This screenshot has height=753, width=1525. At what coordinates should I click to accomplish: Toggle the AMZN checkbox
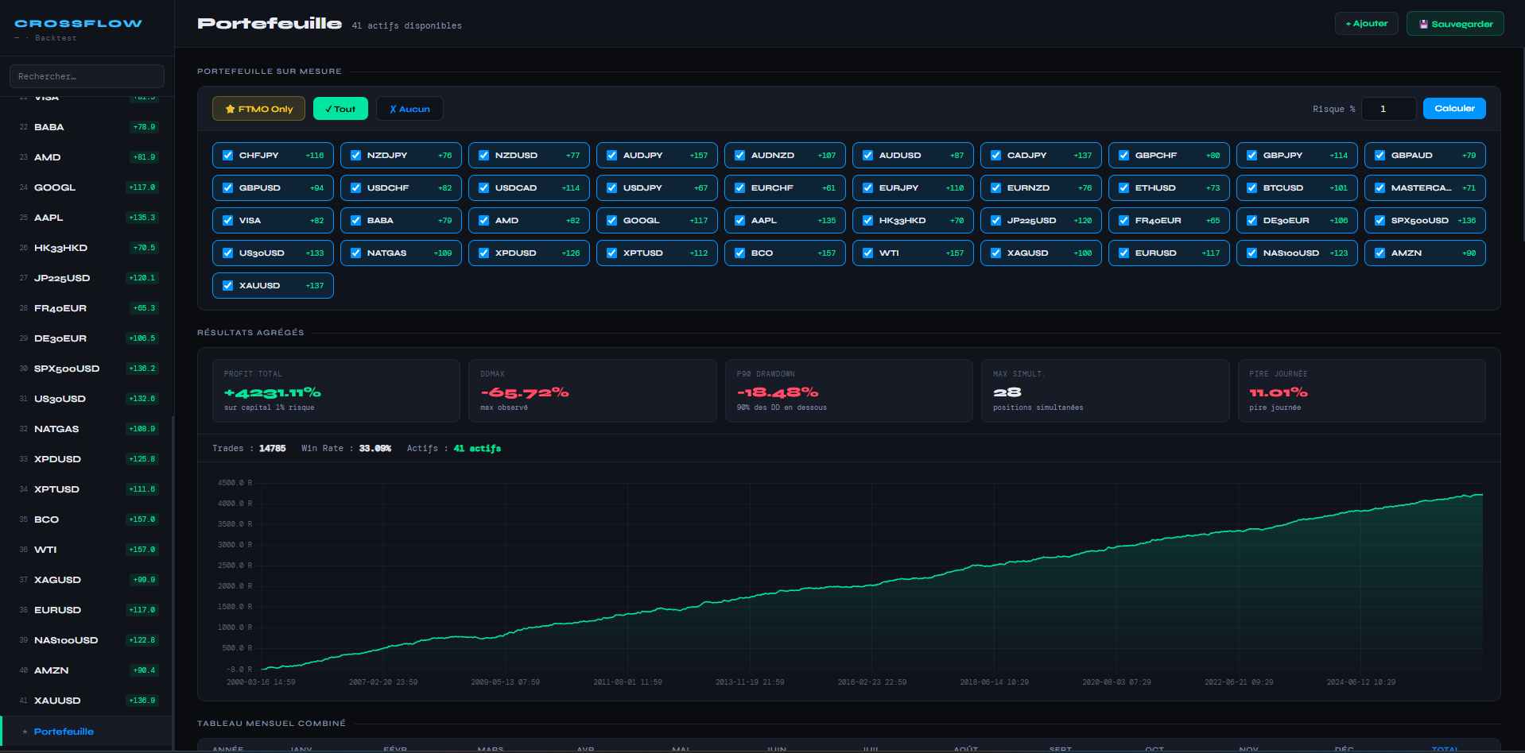[1380, 253]
